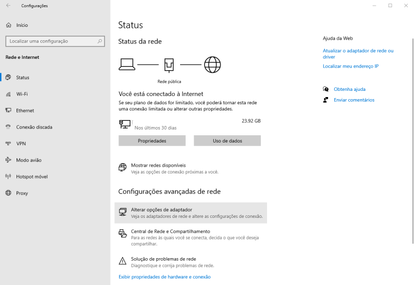Viewport: 414px width, 285px height.
Task: Click the Conexão discada phone icon
Action: click(x=8, y=127)
